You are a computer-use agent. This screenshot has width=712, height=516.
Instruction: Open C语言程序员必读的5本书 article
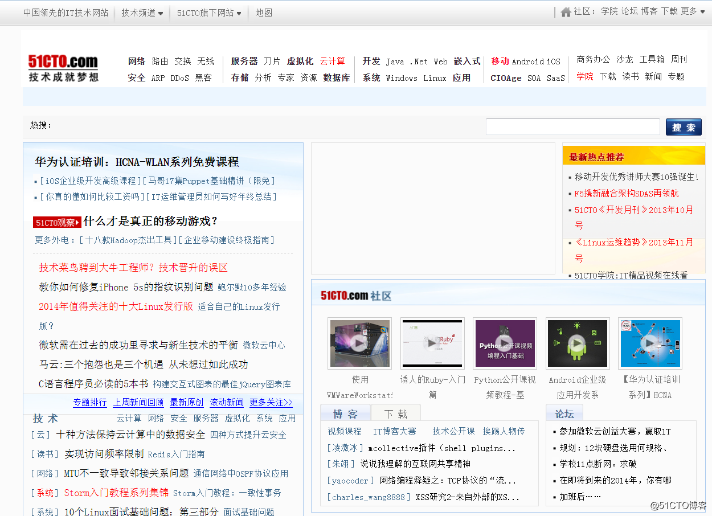93,384
